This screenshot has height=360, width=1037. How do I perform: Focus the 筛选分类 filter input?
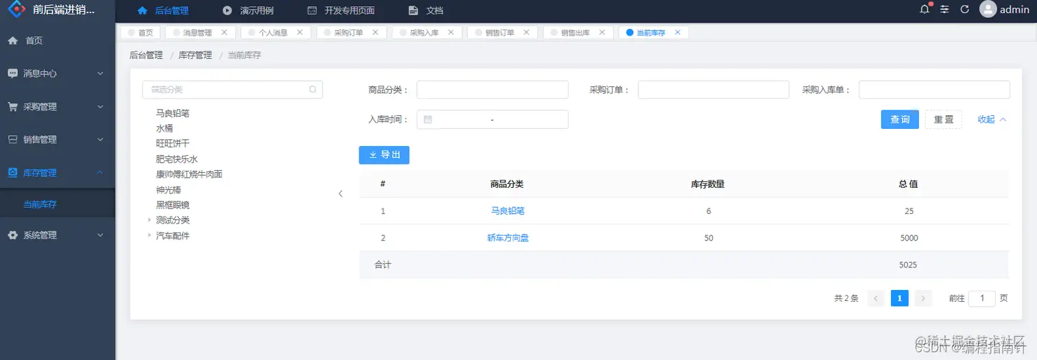point(232,89)
